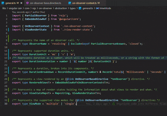The height and width of the screenshot is (116, 167).
Task: Click the Angular directive icon on the on-observer-base.directive.ts tab
Action: tap(27, 3)
